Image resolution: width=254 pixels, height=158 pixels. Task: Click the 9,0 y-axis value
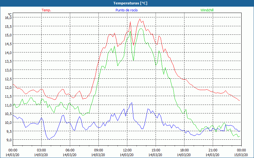click(x=9, y=140)
